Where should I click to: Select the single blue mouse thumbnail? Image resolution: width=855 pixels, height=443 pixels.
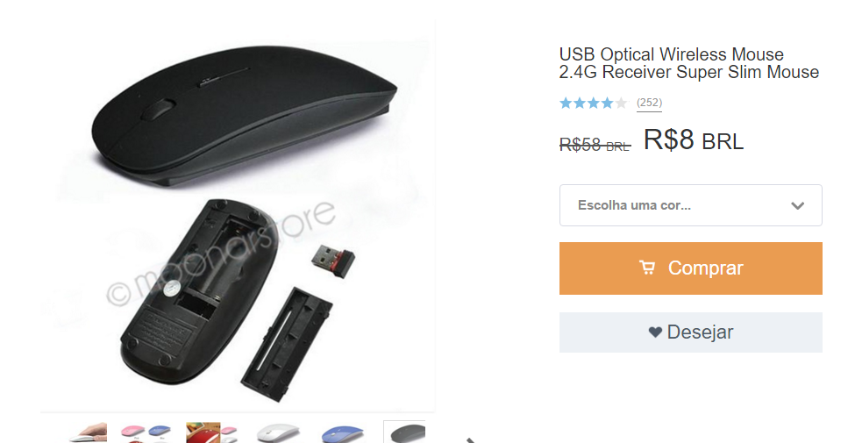[x=343, y=432]
